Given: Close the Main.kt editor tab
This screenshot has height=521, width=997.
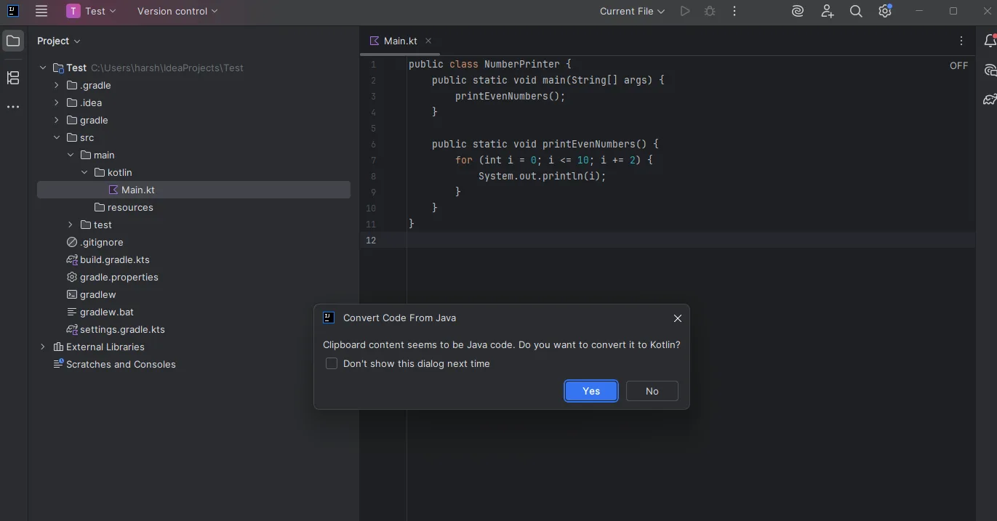Looking at the screenshot, I should click(428, 41).
